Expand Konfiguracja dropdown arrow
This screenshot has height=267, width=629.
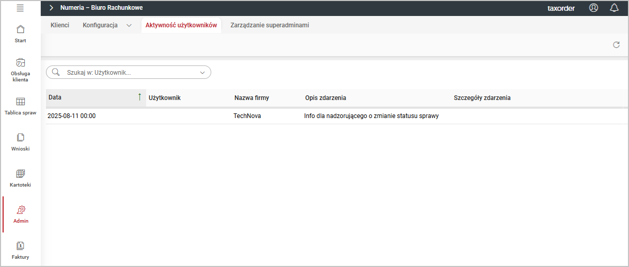point(129,25)
